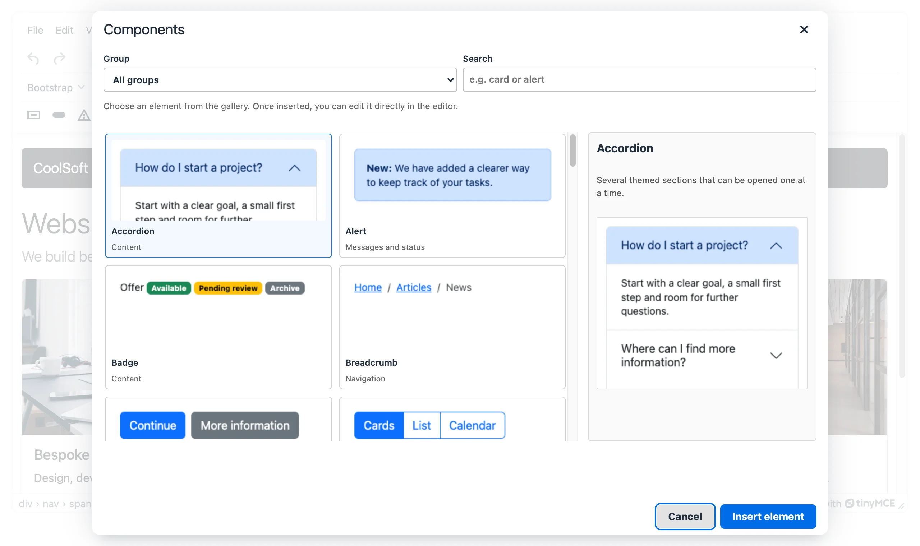
Task: Select the Calendar tab in button group
Action: point(473,425)
